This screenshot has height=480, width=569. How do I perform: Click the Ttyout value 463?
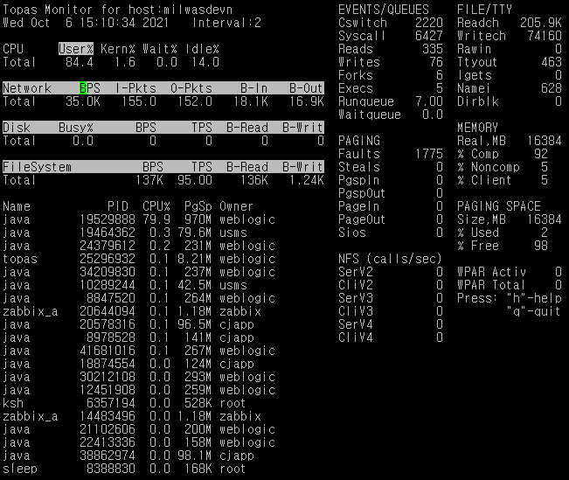552,62
